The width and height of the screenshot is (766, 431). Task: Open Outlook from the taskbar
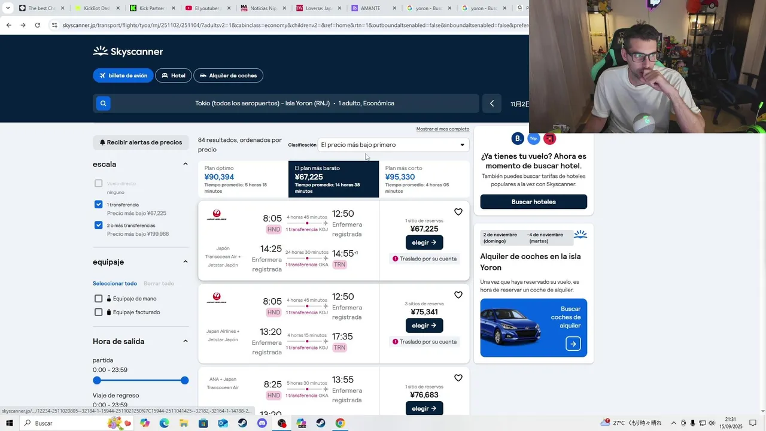[x=223, y=423]
